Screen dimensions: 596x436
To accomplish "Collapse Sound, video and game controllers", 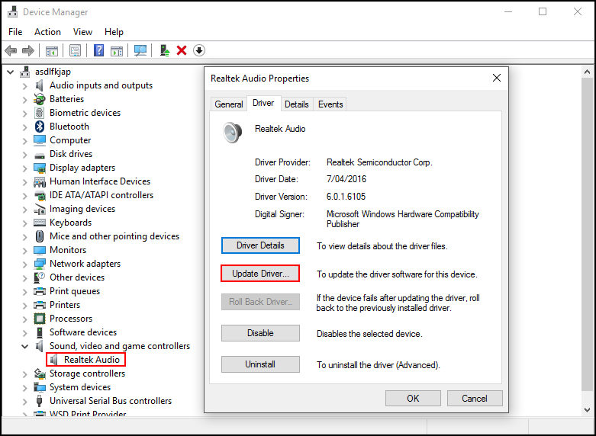I will (x=24, y=346).
